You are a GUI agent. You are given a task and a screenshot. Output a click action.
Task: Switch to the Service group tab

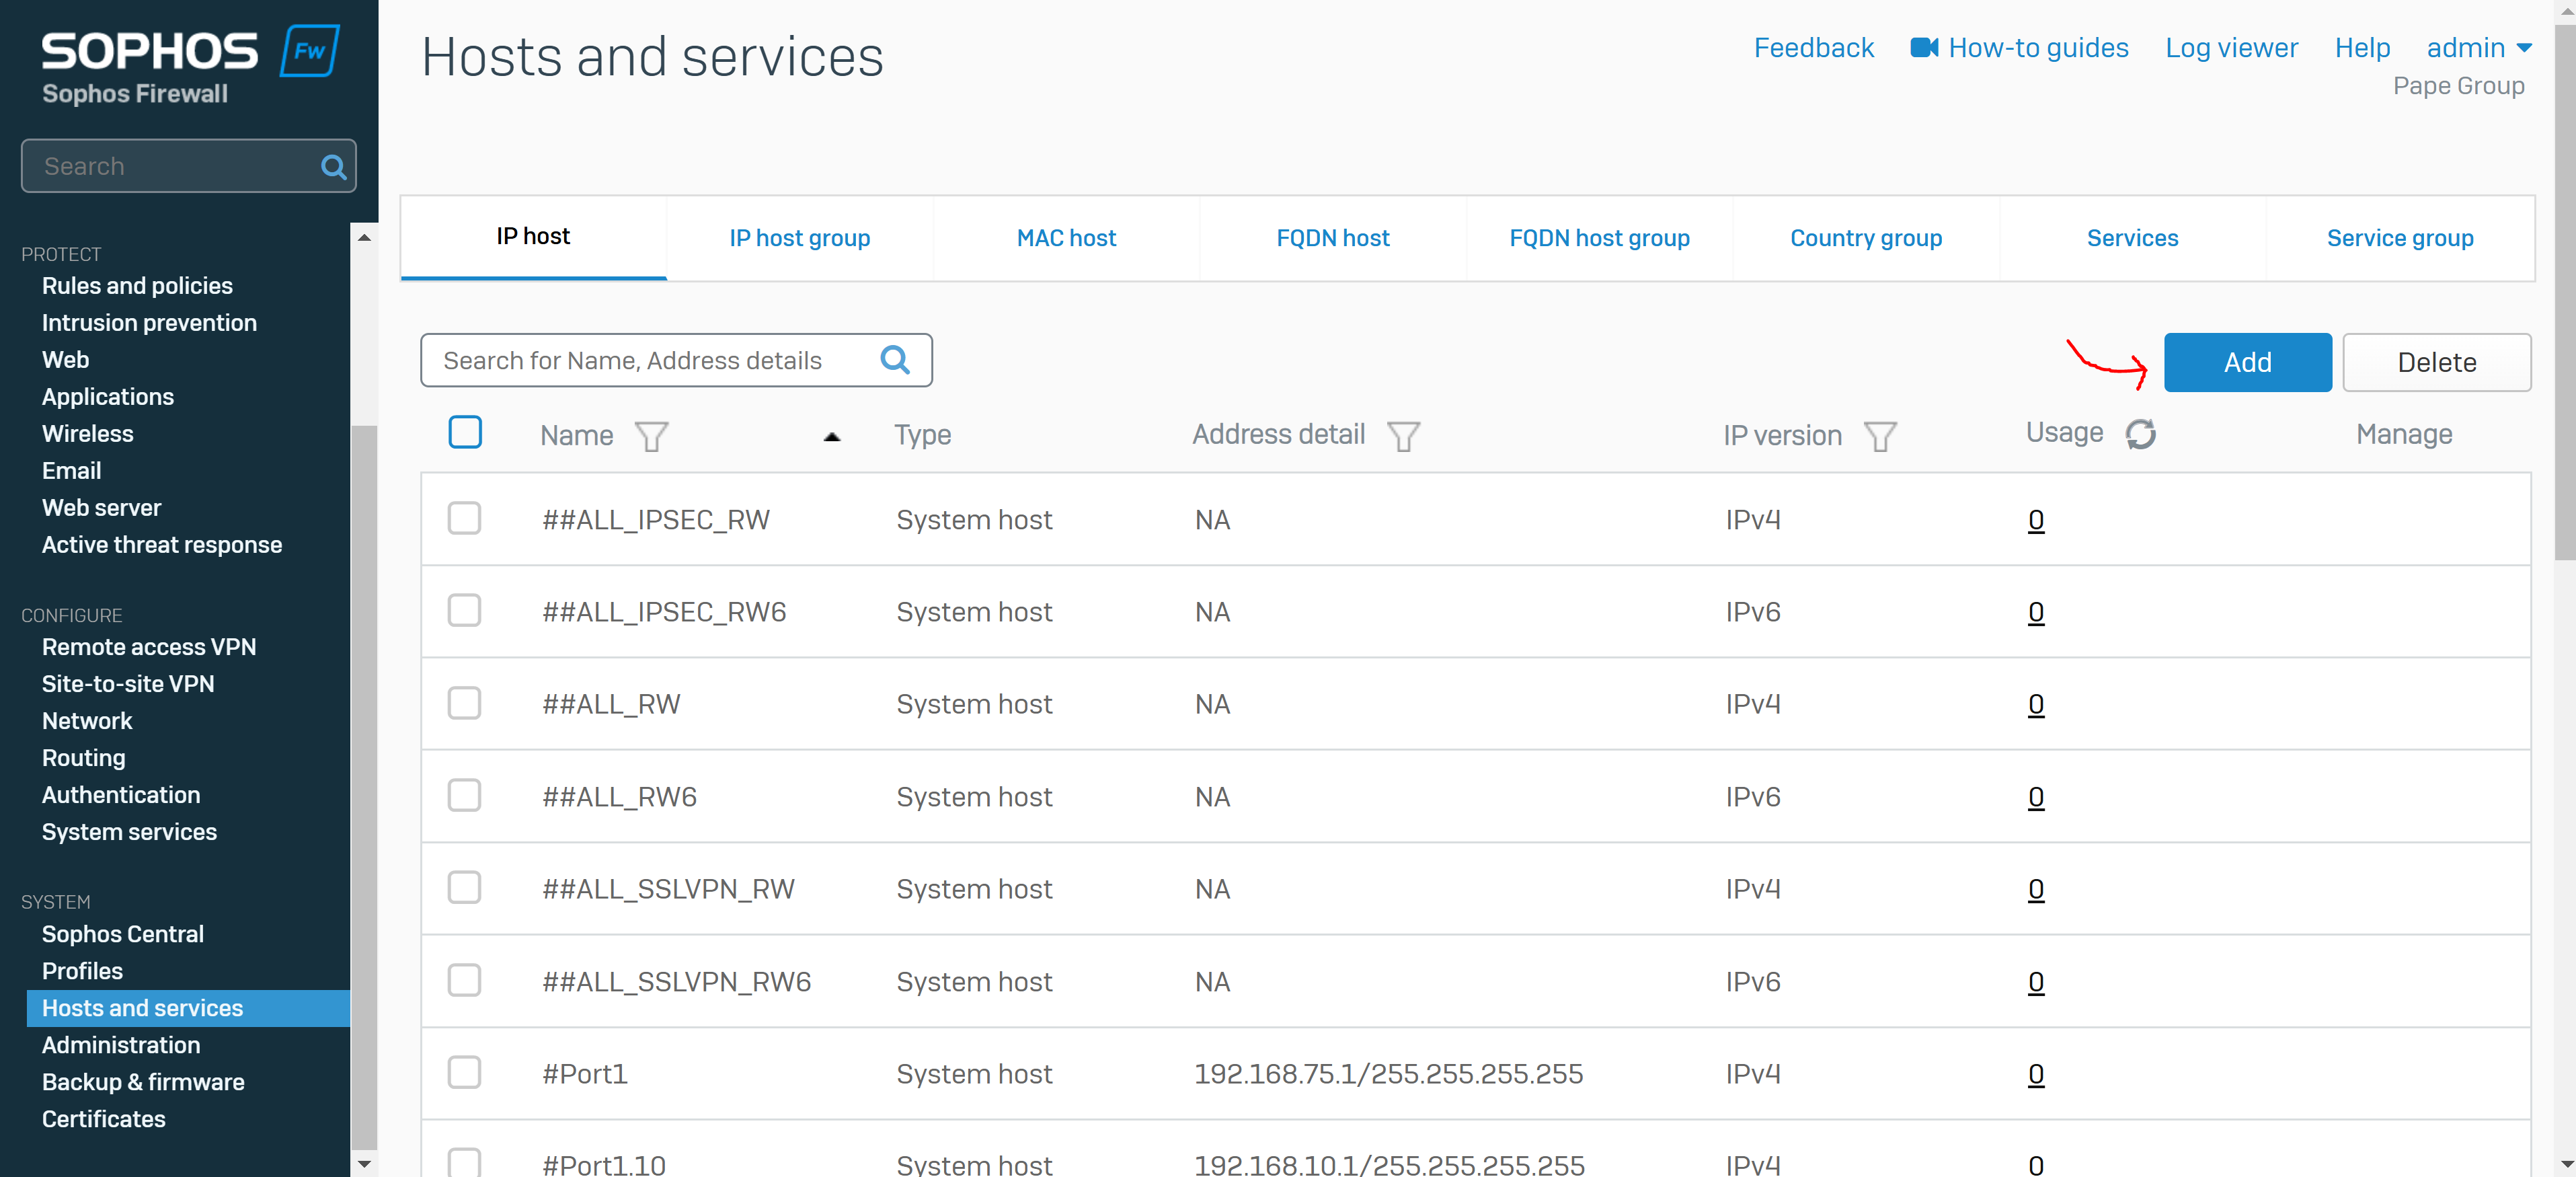(2400, 238)
